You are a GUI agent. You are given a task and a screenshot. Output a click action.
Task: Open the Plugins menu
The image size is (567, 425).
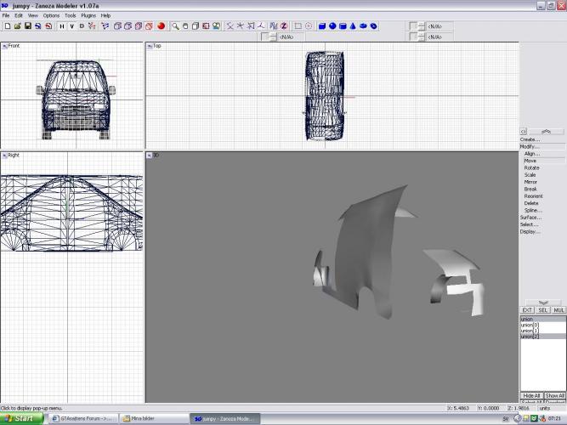click(x=88, y=15)
